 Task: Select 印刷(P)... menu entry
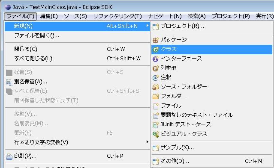click(x=77, y=156)
